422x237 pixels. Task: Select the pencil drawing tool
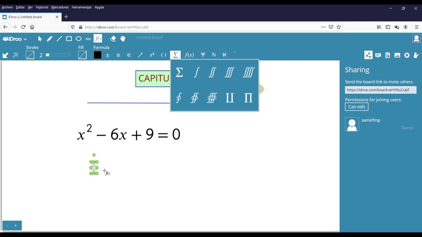click(49, 39)
